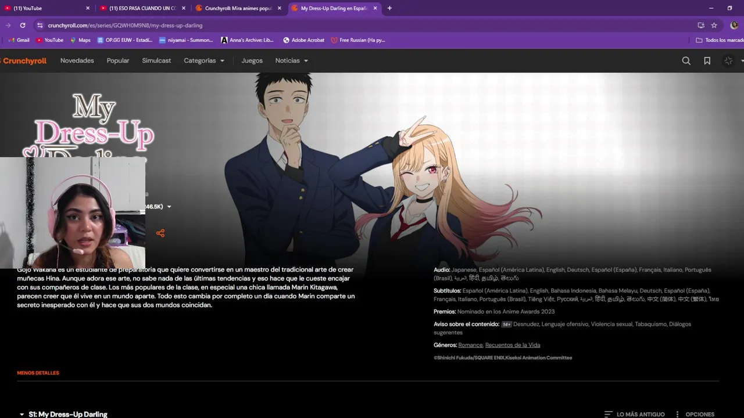Open the Anna's Archive bookmark
Viewport: 744px width, 418px height.
tap(247, 40)
